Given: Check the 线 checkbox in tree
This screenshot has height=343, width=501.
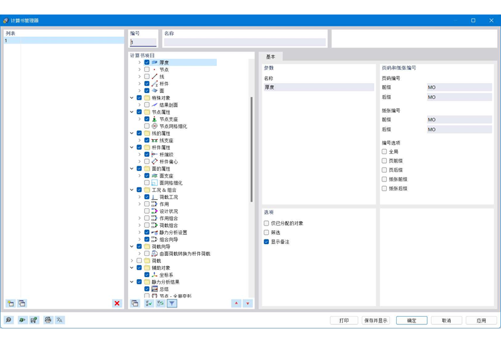Looking at the screenshot, I should click(147, 77).
